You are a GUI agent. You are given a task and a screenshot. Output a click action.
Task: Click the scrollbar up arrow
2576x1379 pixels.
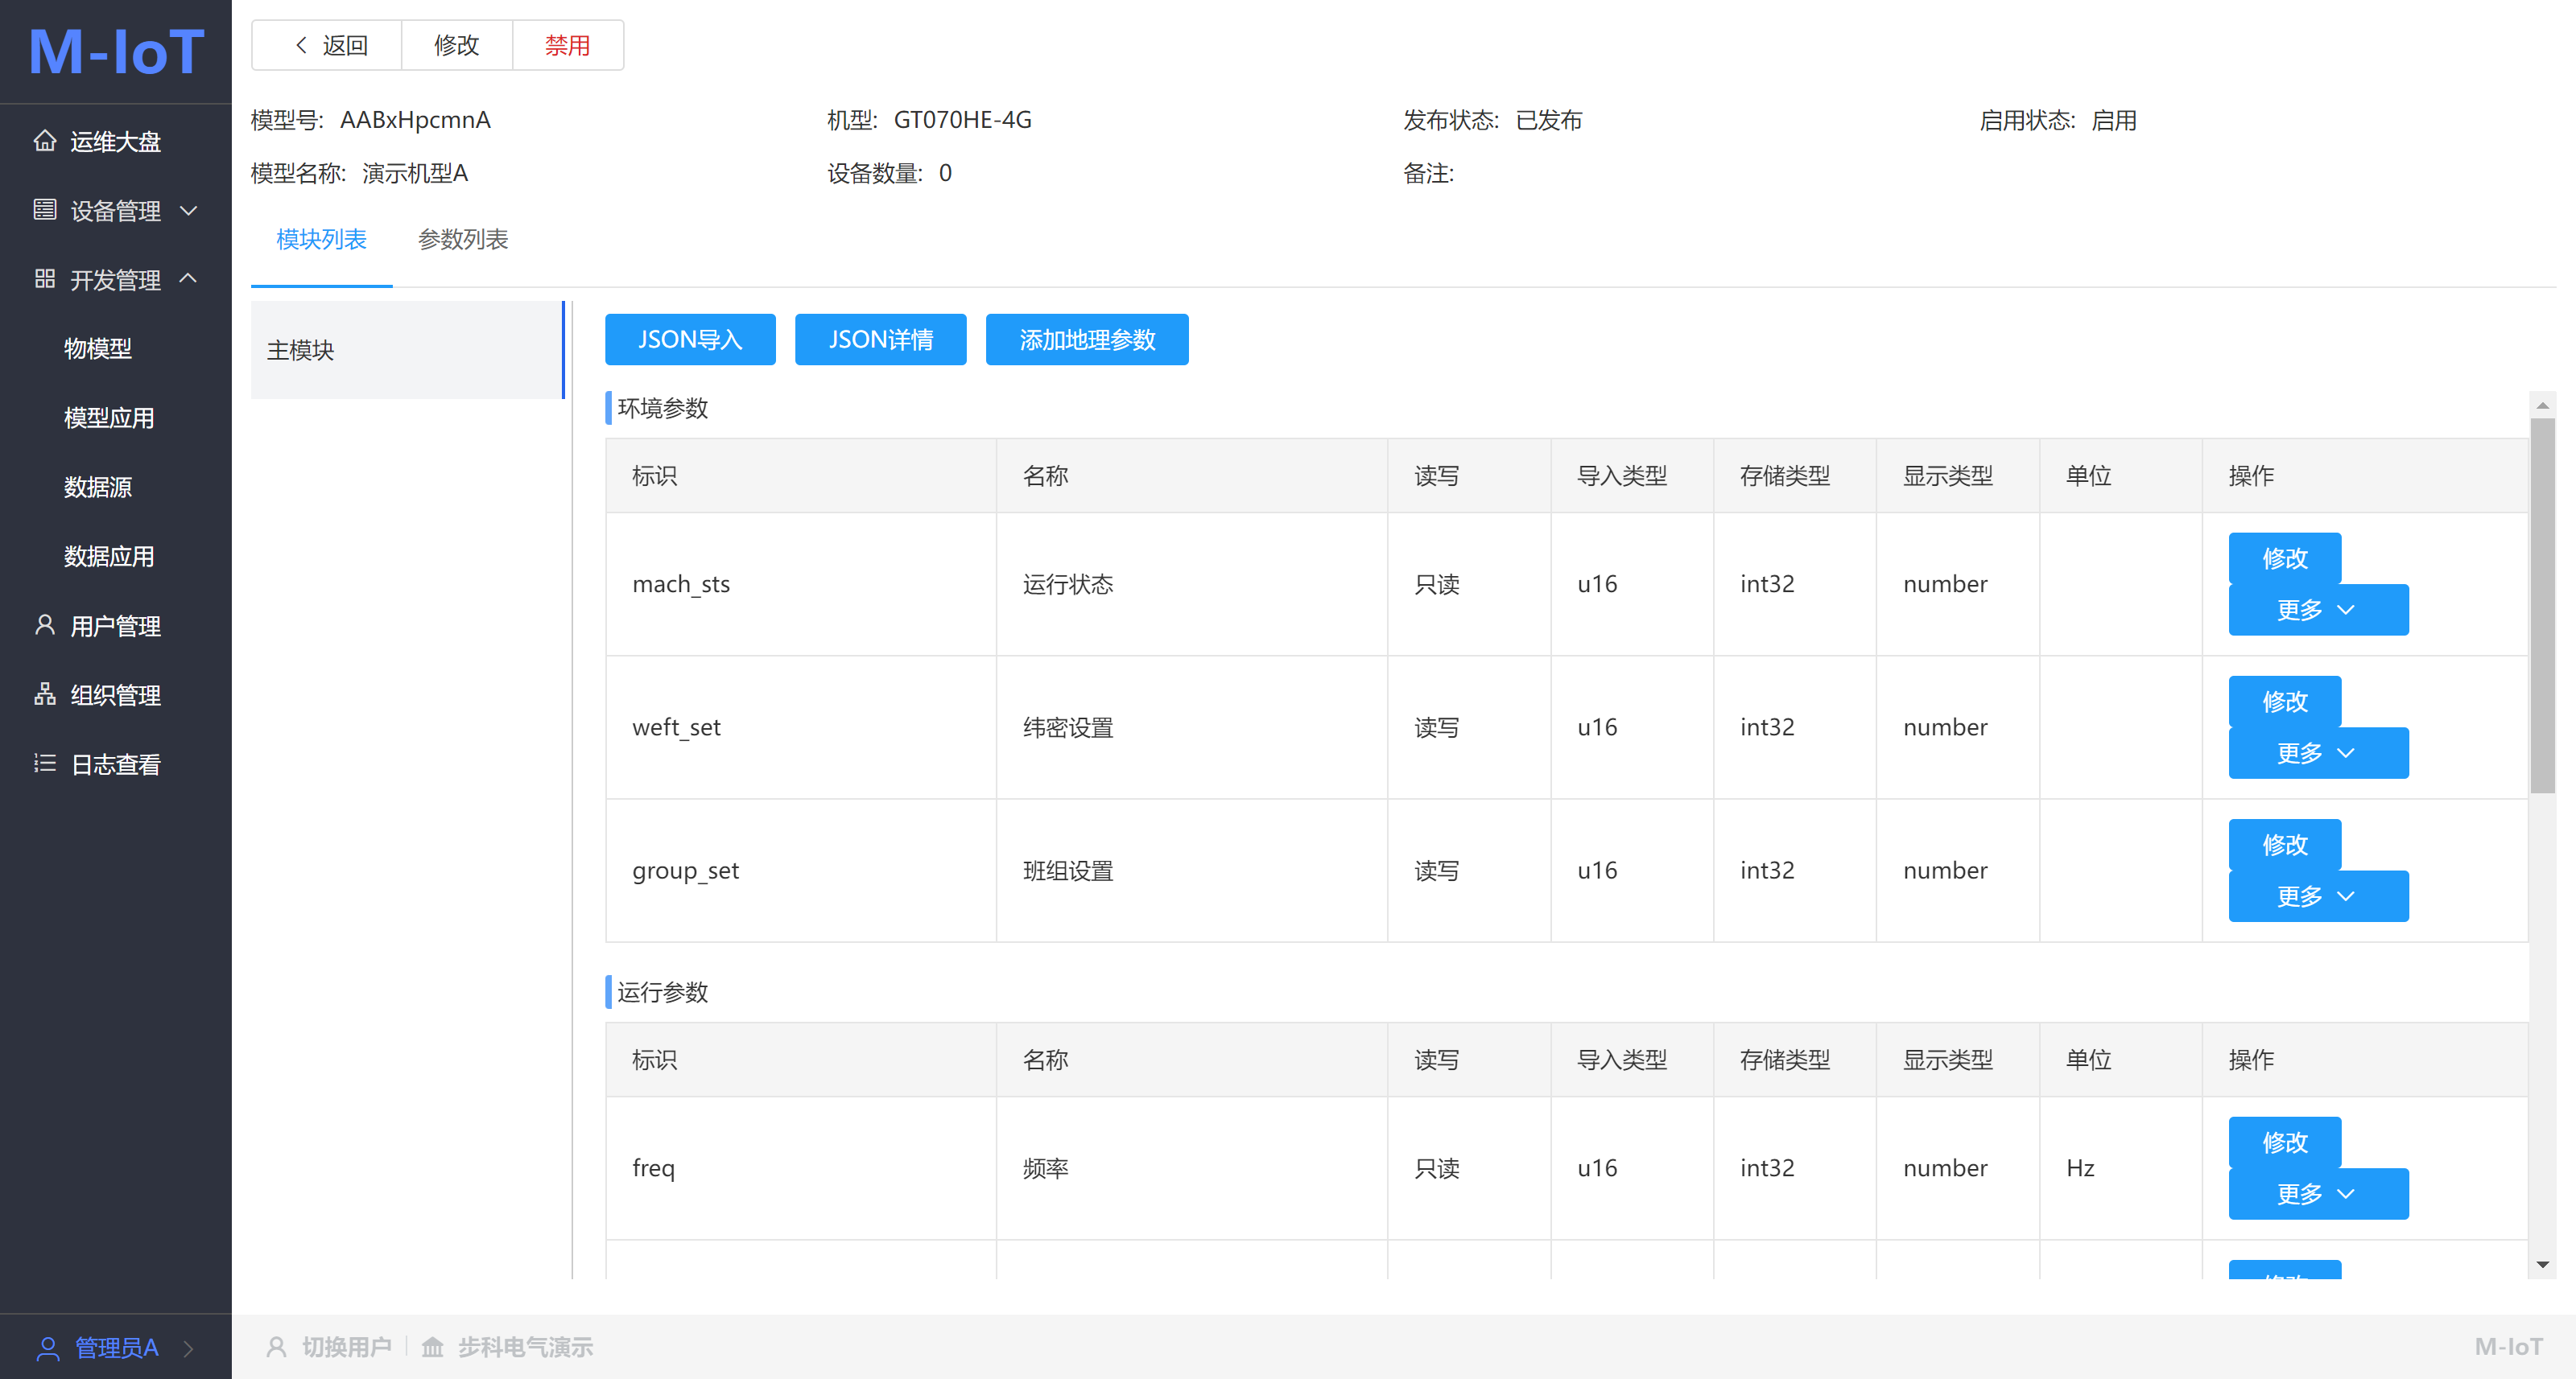[2542, 405]
